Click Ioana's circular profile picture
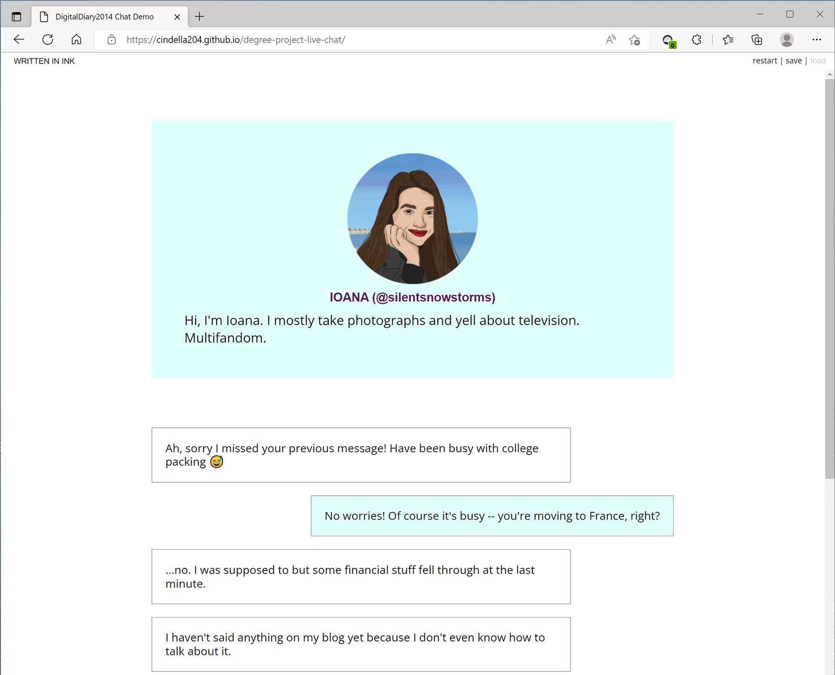 tap(412, 218)
